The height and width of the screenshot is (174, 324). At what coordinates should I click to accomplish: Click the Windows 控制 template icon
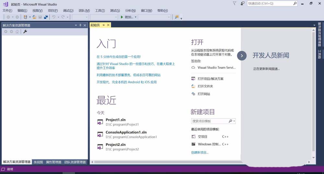click(x=193, y=144)
